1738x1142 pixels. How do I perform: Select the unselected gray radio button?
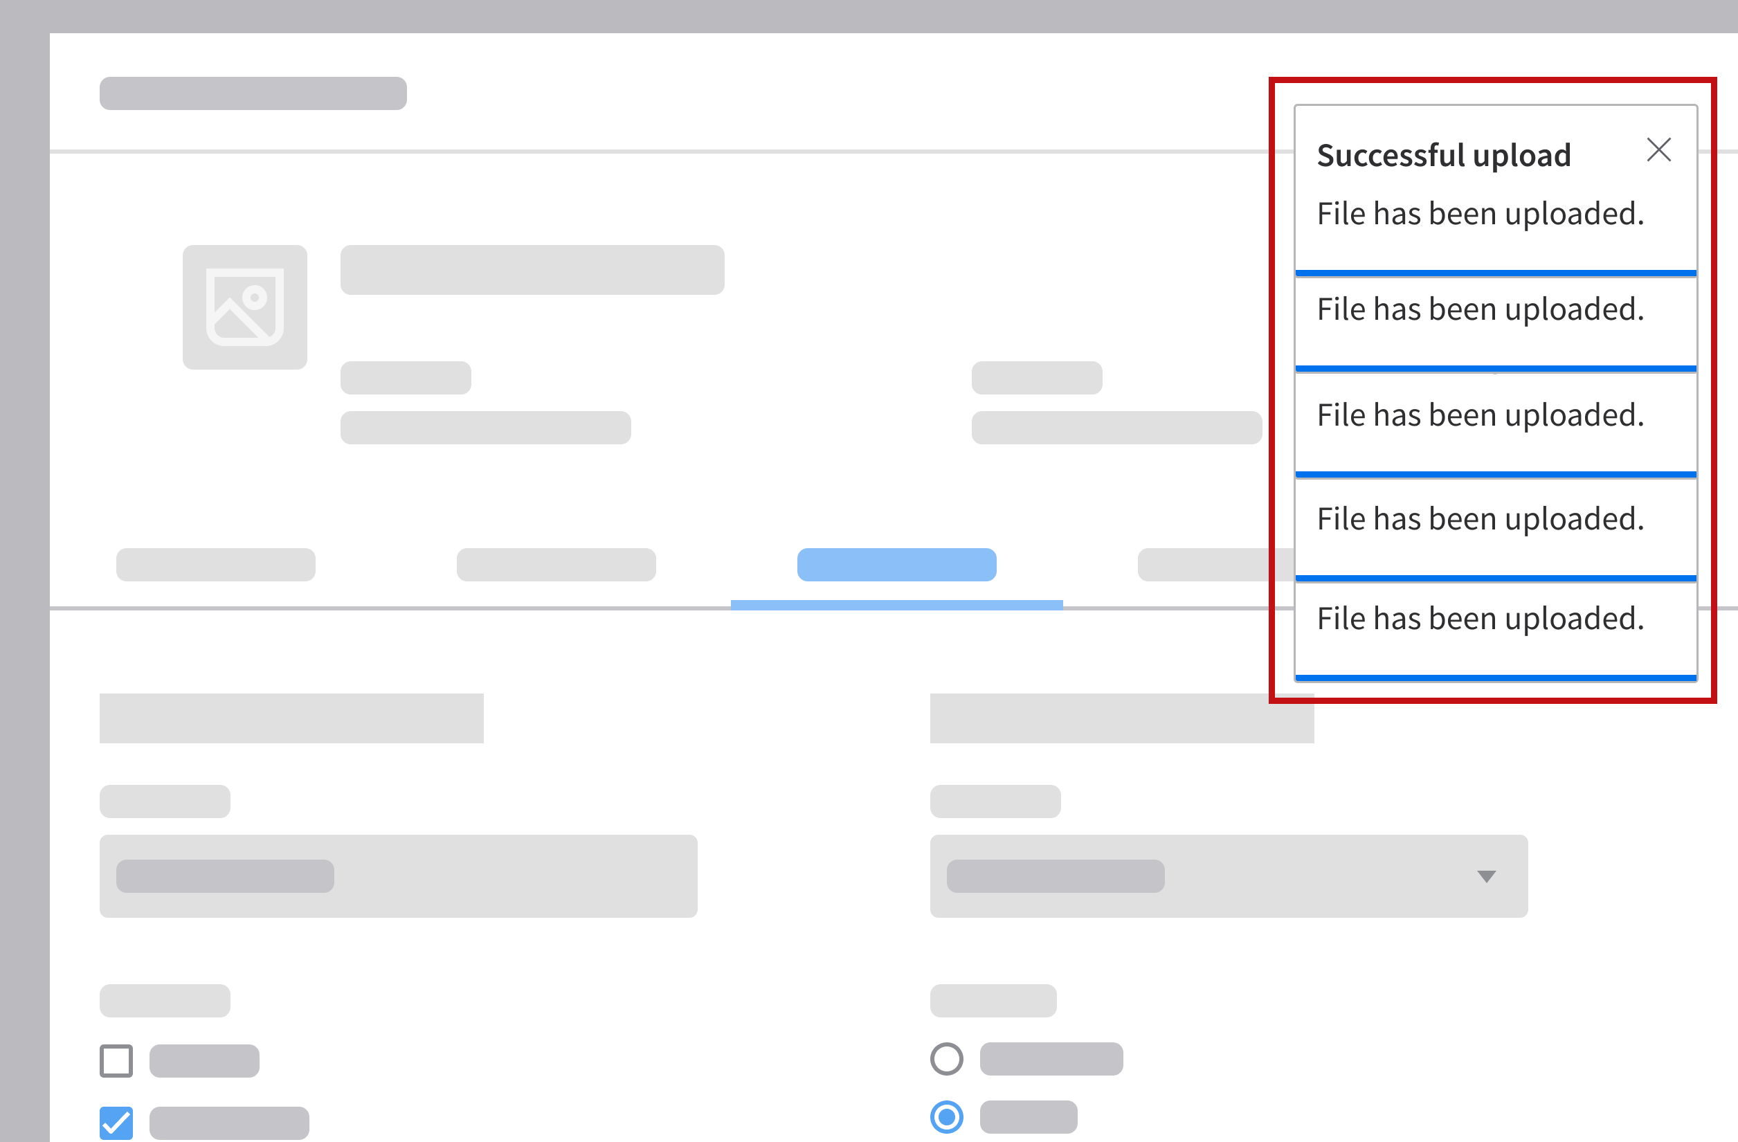pos(946,1059)
